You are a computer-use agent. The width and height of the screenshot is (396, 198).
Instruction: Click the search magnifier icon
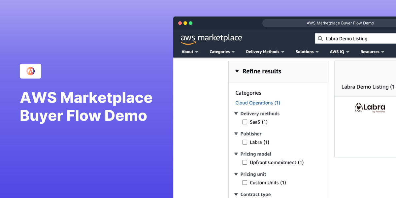pyautogui.click(x=320, y=38)
